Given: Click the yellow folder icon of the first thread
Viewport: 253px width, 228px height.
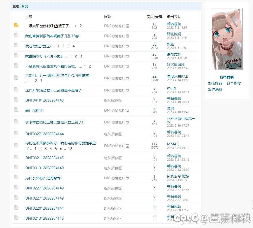Looking at the screenshot, I should click(16, 25).
